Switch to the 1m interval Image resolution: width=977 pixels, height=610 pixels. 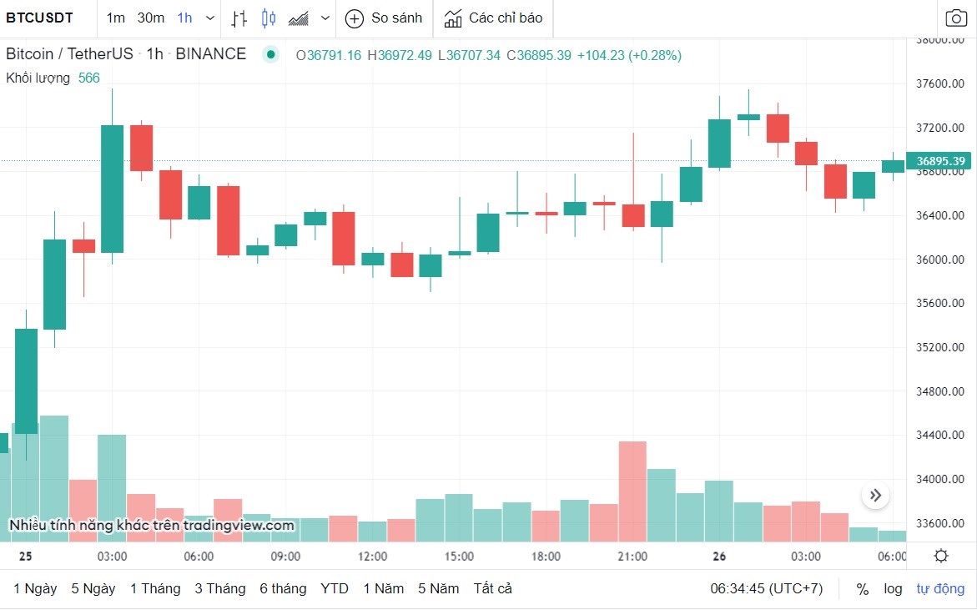(115, 18)
